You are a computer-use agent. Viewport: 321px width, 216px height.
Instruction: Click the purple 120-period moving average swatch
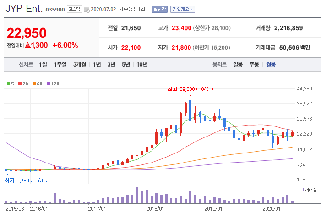(49, 84)
